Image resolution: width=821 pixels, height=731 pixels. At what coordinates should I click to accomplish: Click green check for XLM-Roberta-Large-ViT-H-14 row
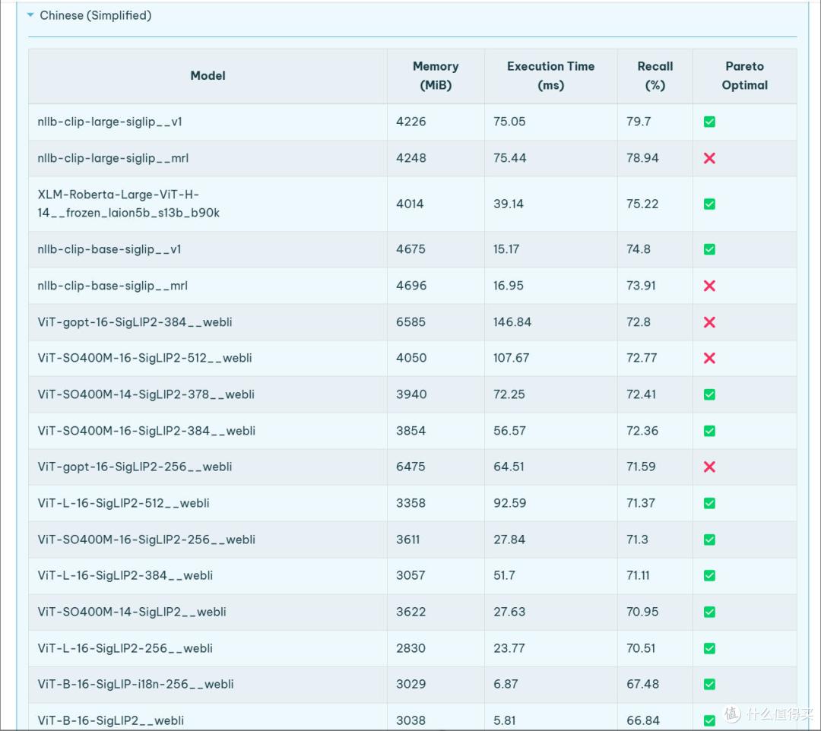pos(709,204)
